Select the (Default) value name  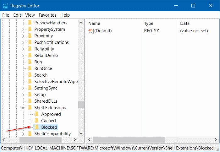103,31
